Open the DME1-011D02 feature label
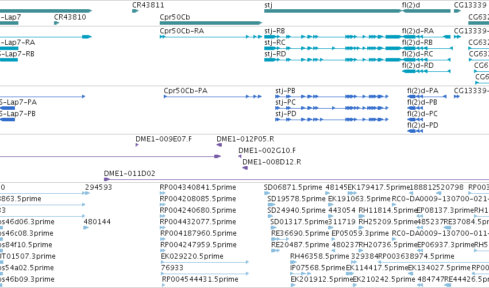The image size is (489, 288). [x=129, y=174]
